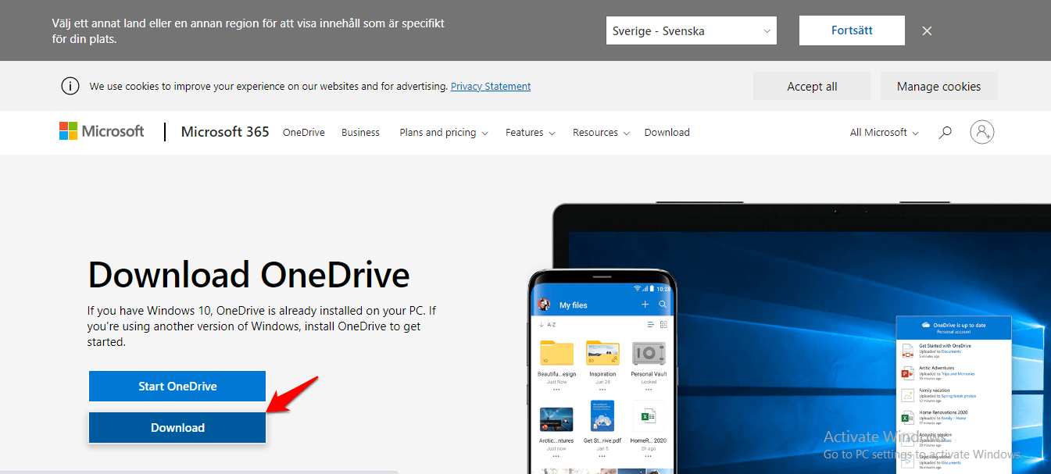Click the Microsoft logo
The image size is (1051, 474).
tap(102, 132)
